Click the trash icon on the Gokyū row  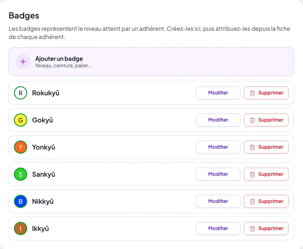(x=252, y=120)
